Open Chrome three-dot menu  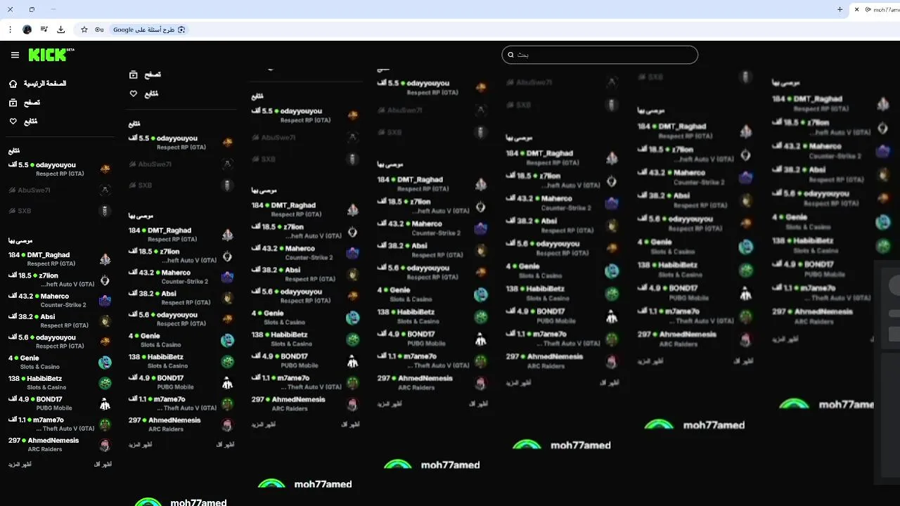(x=10, y=30)
